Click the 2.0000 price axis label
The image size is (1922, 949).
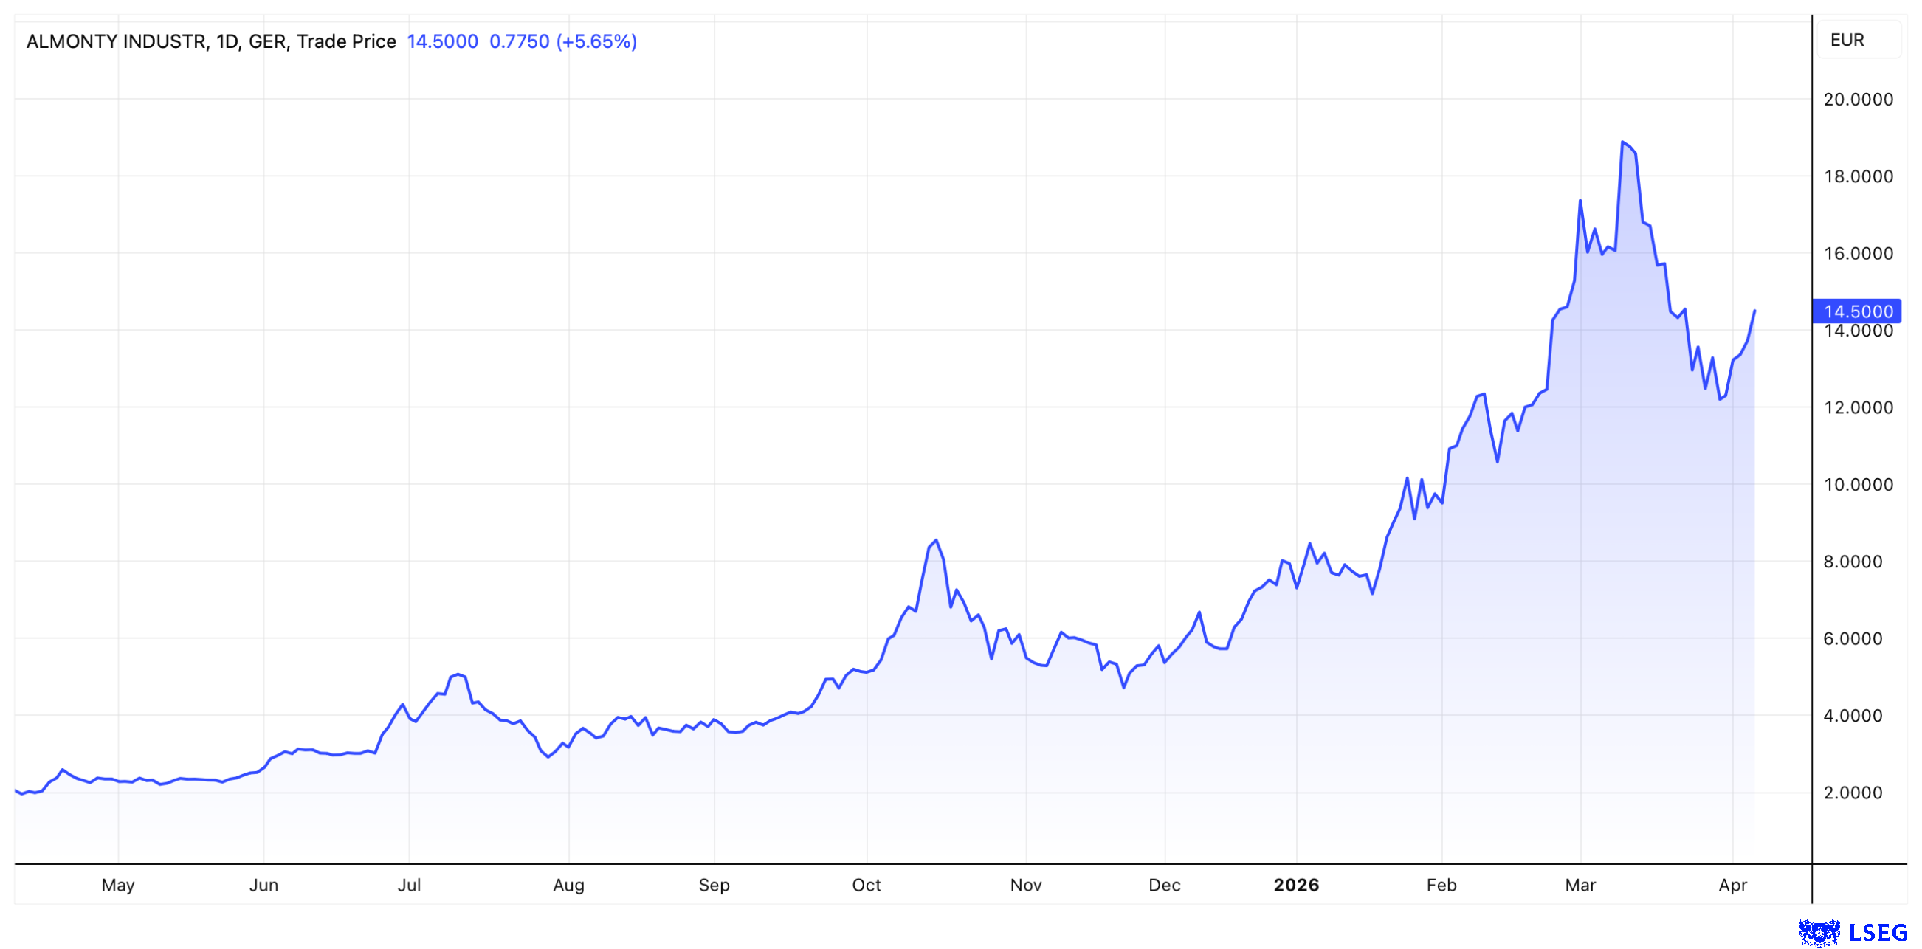1853,793
